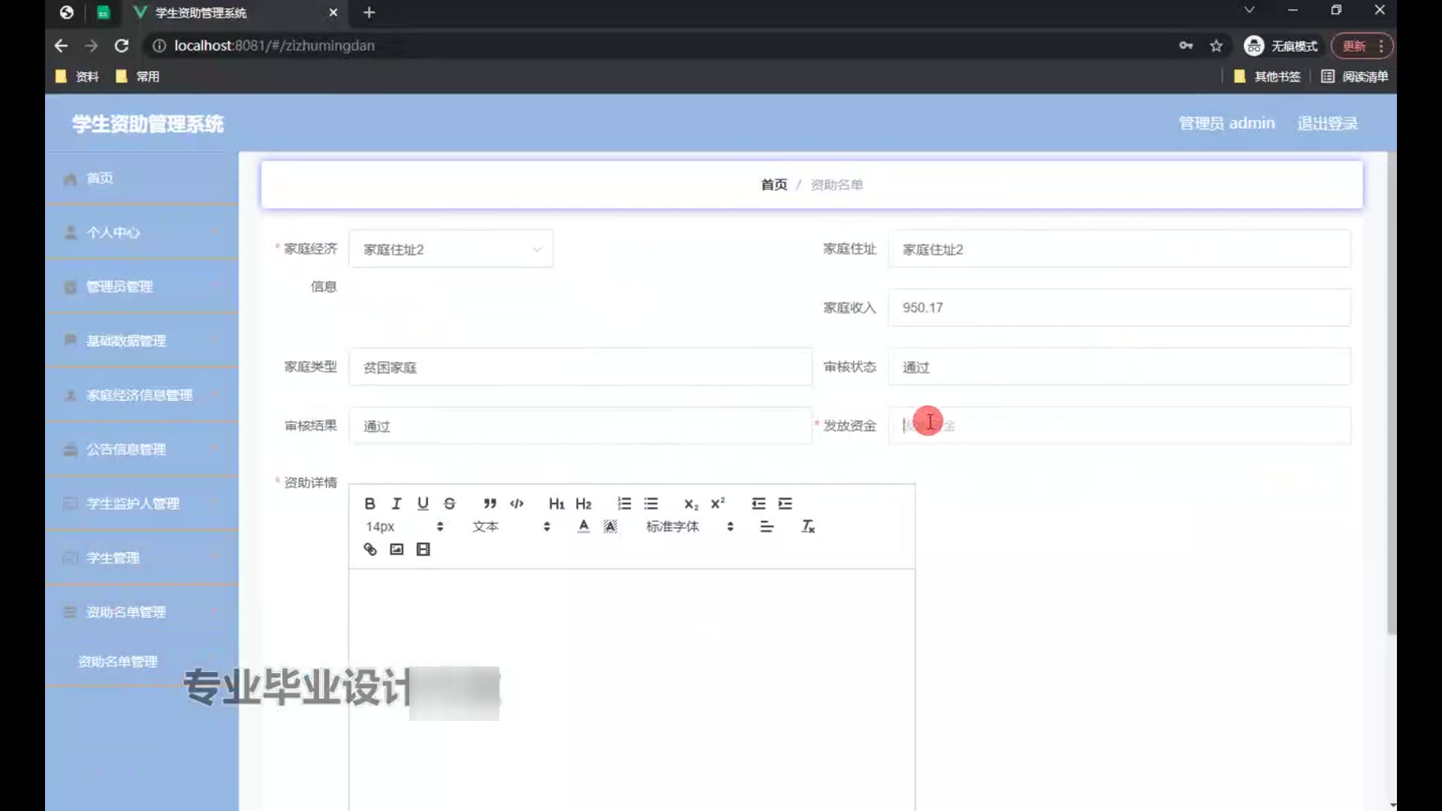
Task: Insert blockquote in rich editor
Action: (x=490, y=504)
